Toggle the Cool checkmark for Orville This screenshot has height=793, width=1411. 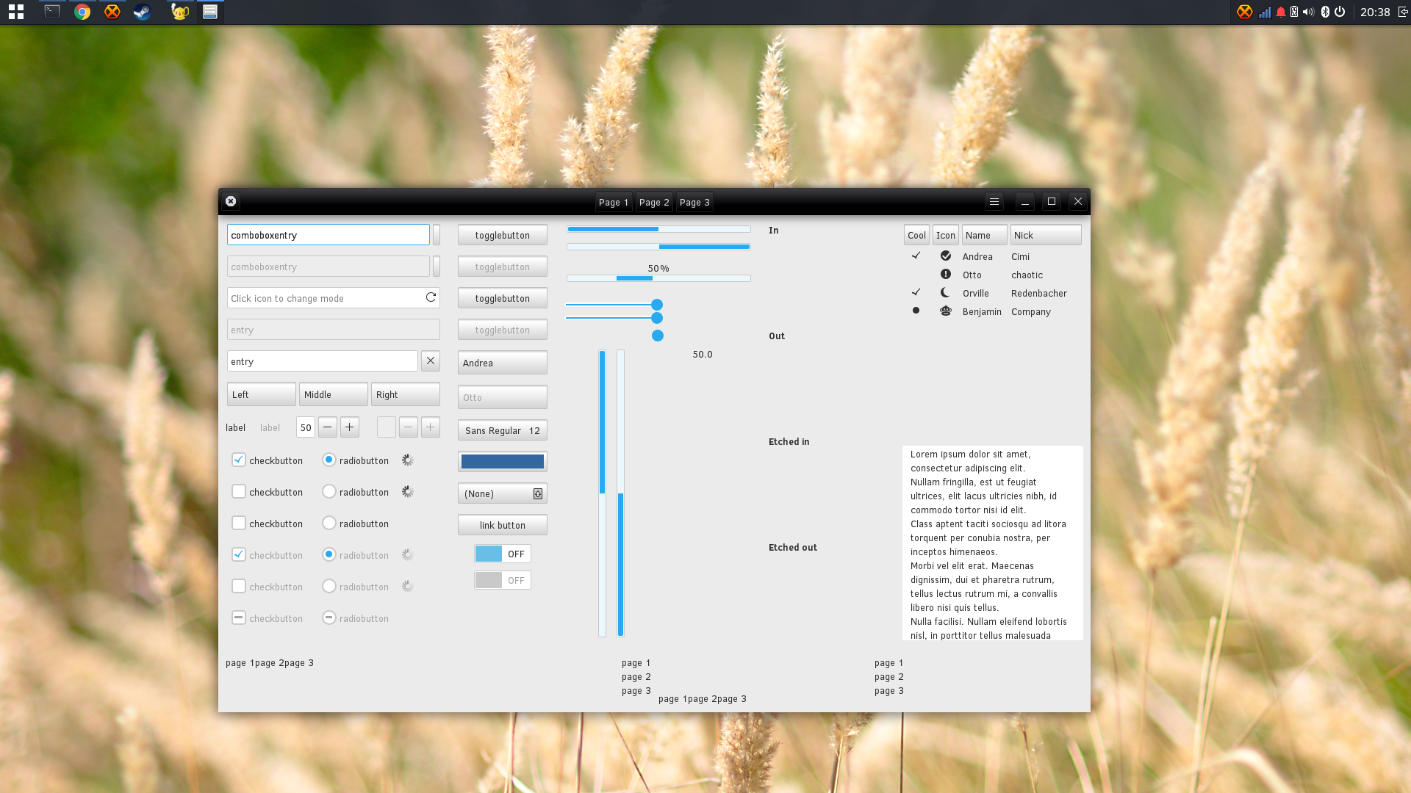[916, 292]
